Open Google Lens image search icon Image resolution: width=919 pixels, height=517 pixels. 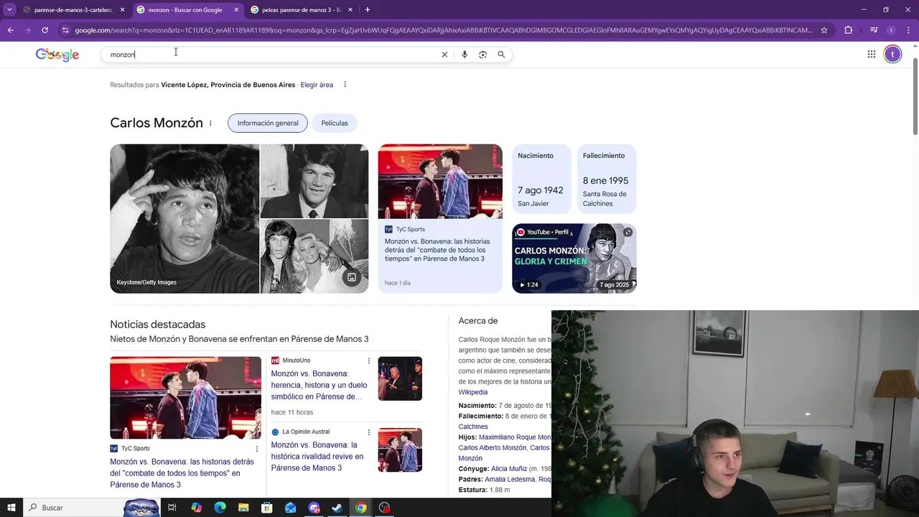pos(482,55)
